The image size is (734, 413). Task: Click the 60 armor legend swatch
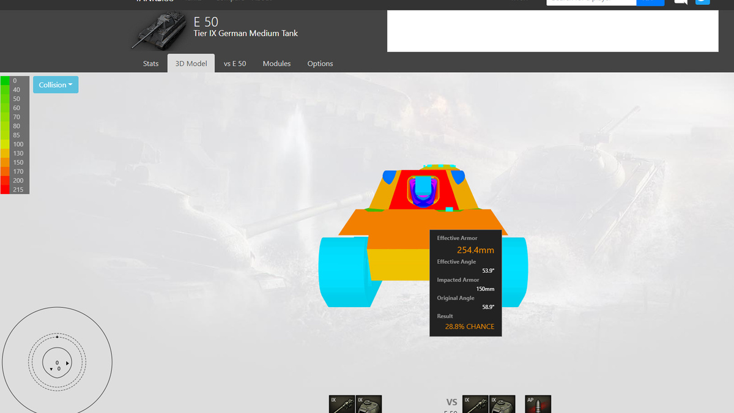coord(5,108)
